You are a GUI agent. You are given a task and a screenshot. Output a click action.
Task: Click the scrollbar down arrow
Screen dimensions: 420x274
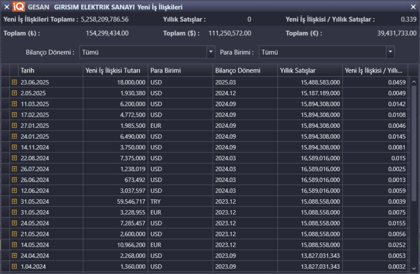414,268
